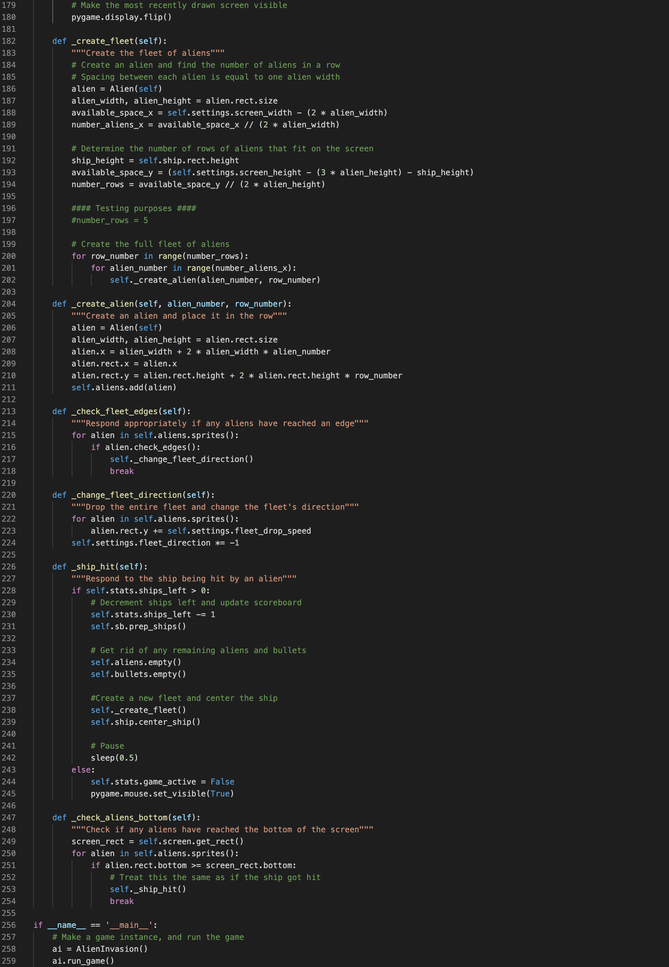
Task: Click 'self.stats.game_active = False' line
Action: [162, 782]
